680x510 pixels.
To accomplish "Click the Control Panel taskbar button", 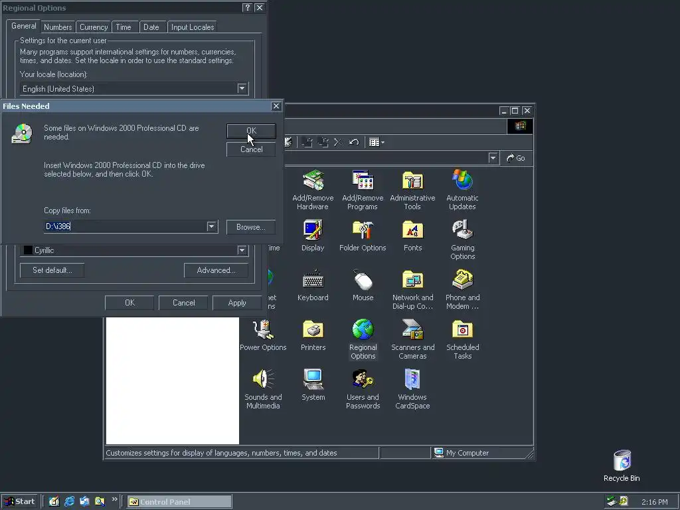I will 179,502.
